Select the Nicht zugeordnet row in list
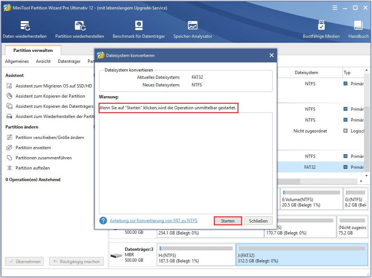This screenshot has width=372, height=278. pyautogui.click(x=320, y=131)
